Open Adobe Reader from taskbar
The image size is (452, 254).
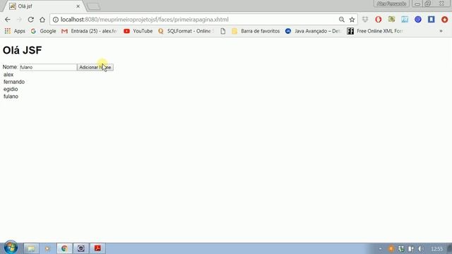coord(97,248)
